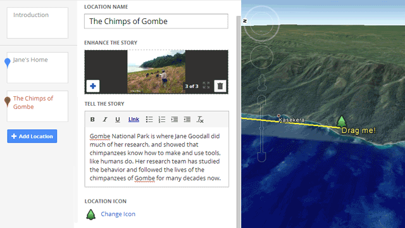Toggle bold formatting in story editor
The height and width of the screenshot is (228, 405).
tap(92, 120)
